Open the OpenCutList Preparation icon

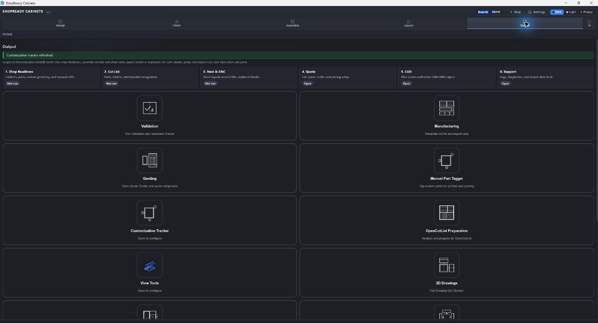coord(446,213)
